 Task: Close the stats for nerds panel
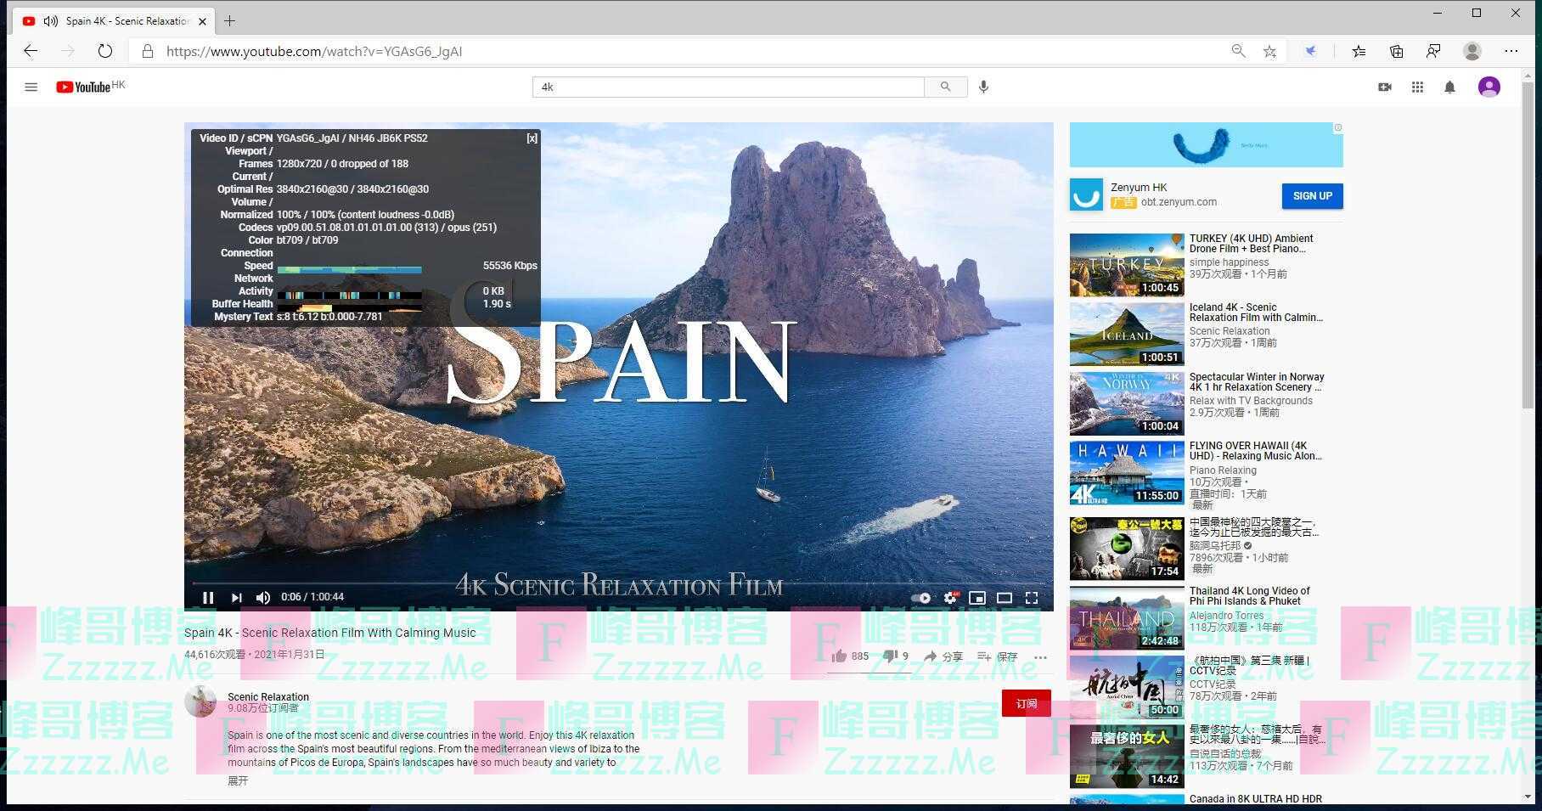point(532,138)
